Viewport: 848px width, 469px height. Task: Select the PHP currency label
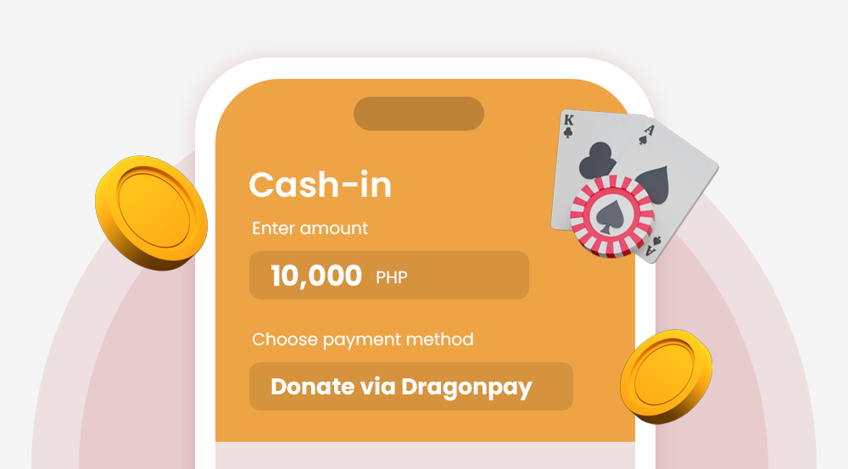[x=392, y=277]
